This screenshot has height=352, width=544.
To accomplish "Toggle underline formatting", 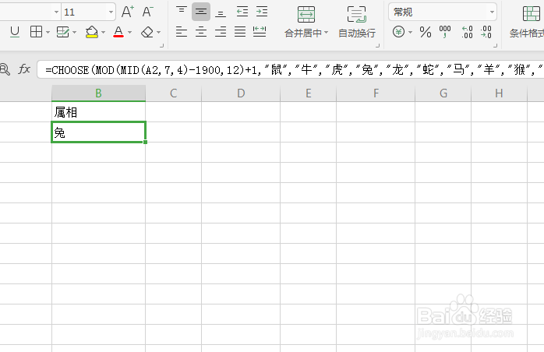I will coord(15,32).
